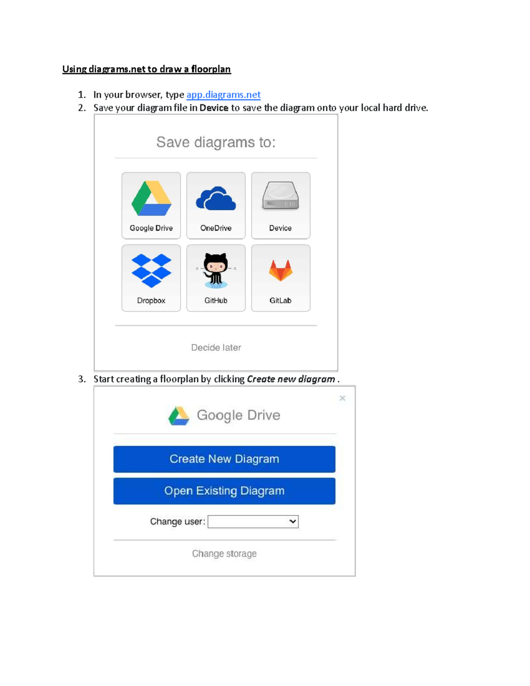This screenshot has height=686, width=530.
Task: Click Create New Diagram button
Action: pos(224,459)
